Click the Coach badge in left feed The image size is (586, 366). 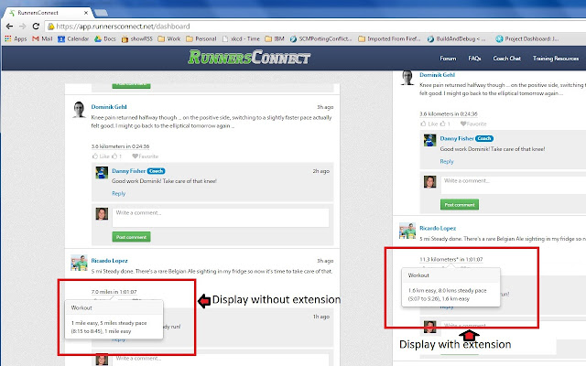coord(156,171)
